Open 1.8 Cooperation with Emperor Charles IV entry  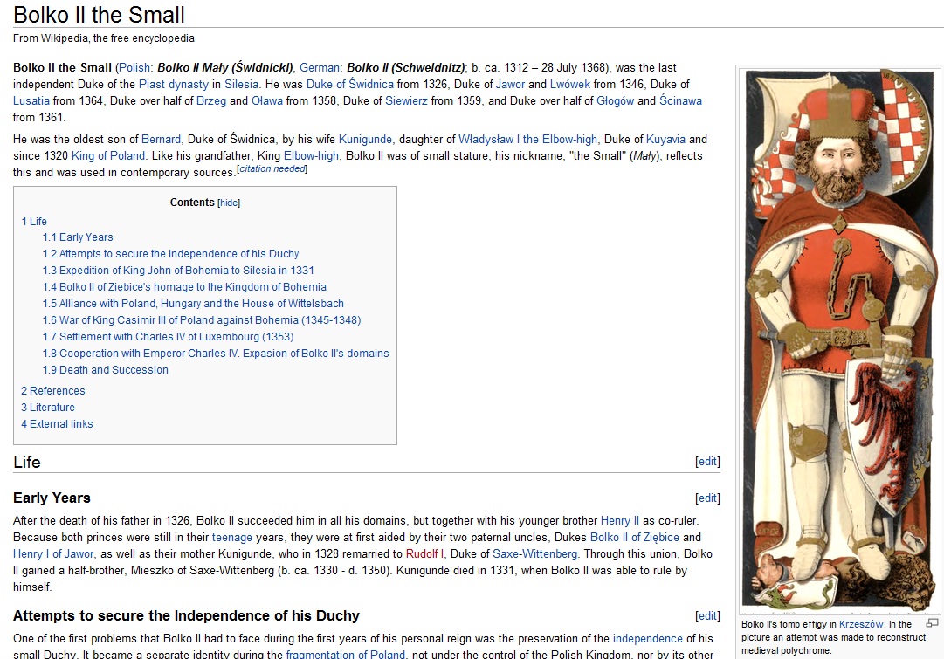pyautogui.click(x=216, y=354)
